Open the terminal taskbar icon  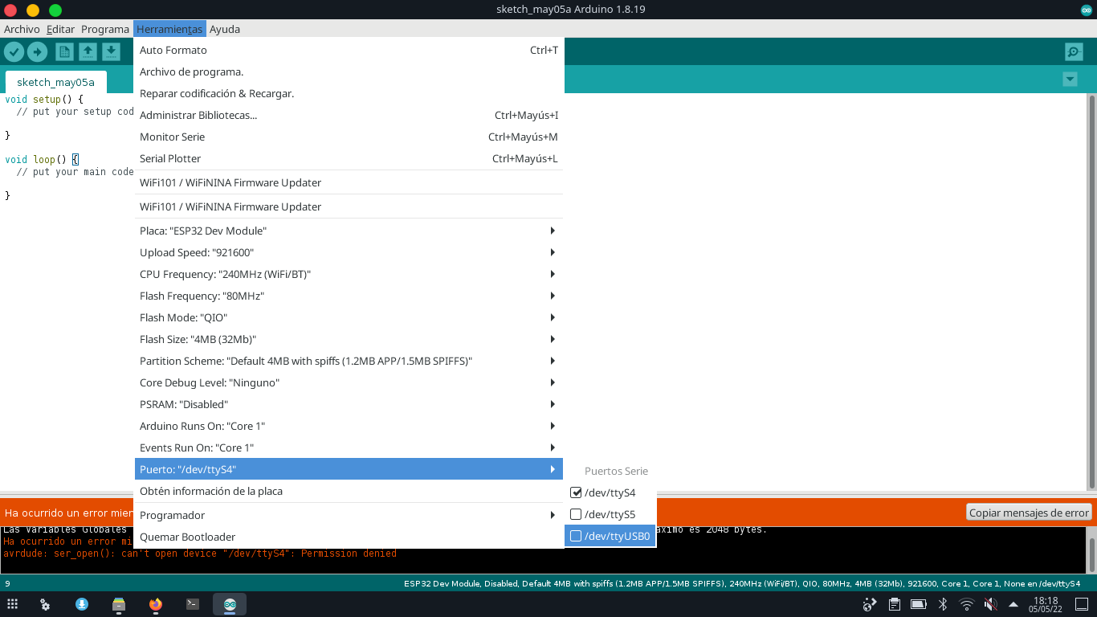click(x=193, y=604)
